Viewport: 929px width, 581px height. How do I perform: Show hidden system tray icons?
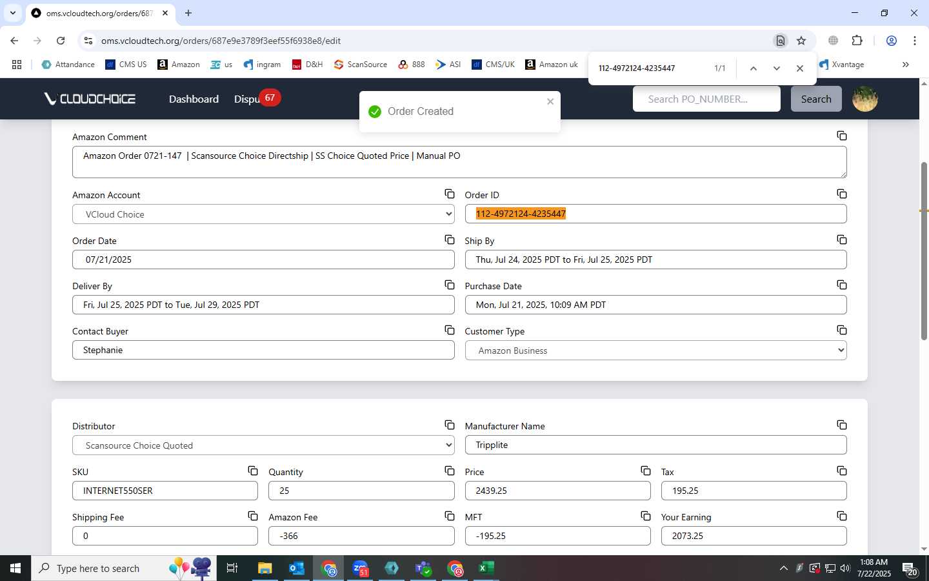pos(784,568)
